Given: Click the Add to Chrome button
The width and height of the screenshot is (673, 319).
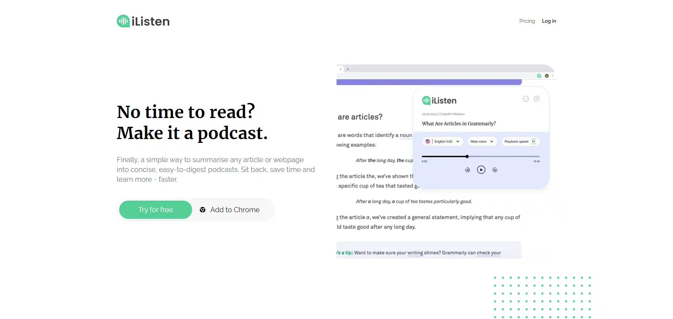Looking at the screenshot, I should pyautogui.click(x=230, y=210).
